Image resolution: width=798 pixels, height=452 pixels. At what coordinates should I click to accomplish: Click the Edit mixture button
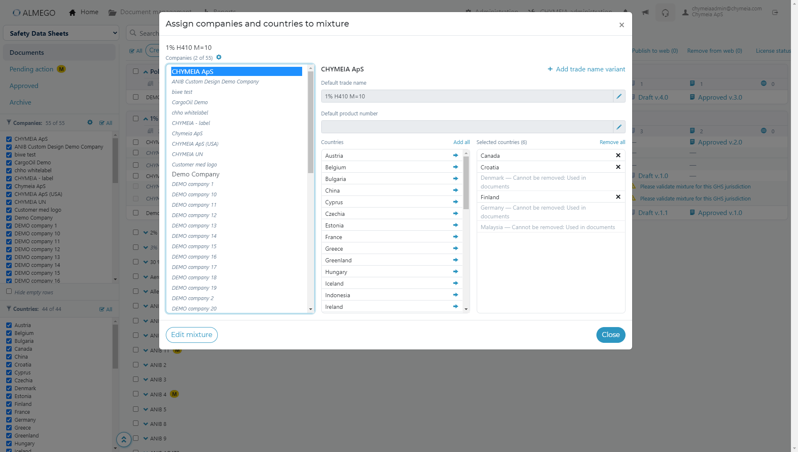click(192, 335)
